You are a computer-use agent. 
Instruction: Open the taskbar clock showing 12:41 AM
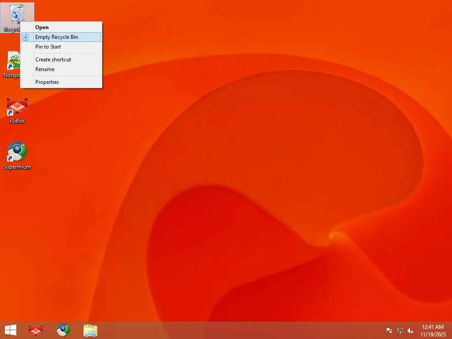coord(433,330)
